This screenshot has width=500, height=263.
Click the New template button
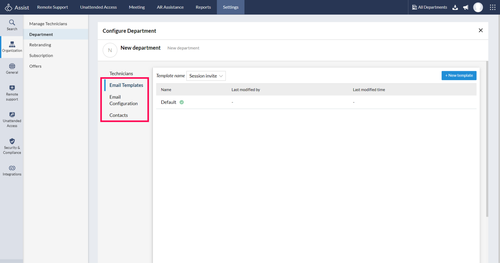(459, 75)
